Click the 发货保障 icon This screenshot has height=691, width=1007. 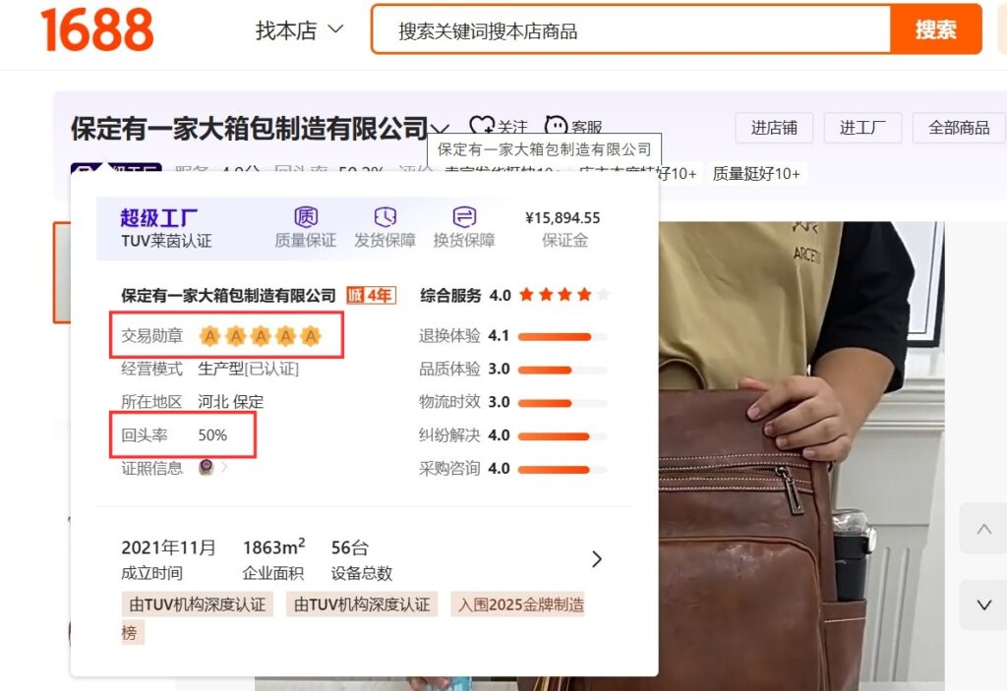coord(385,217)
